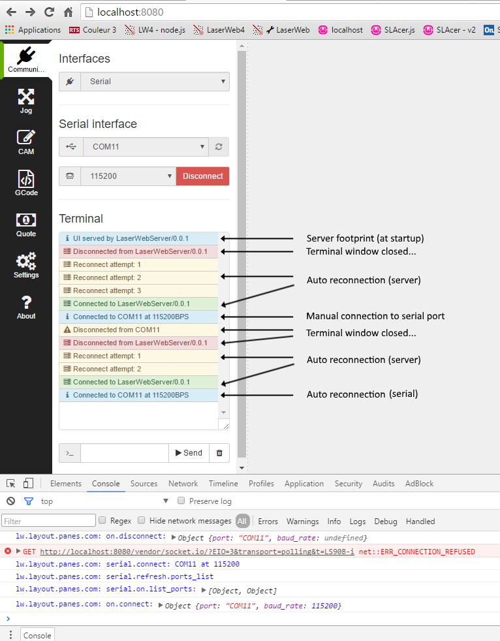This screenshot has height=641, width=500.
Task: Enable Hide network messages checkbox
Action: click(x=142, y=520)
